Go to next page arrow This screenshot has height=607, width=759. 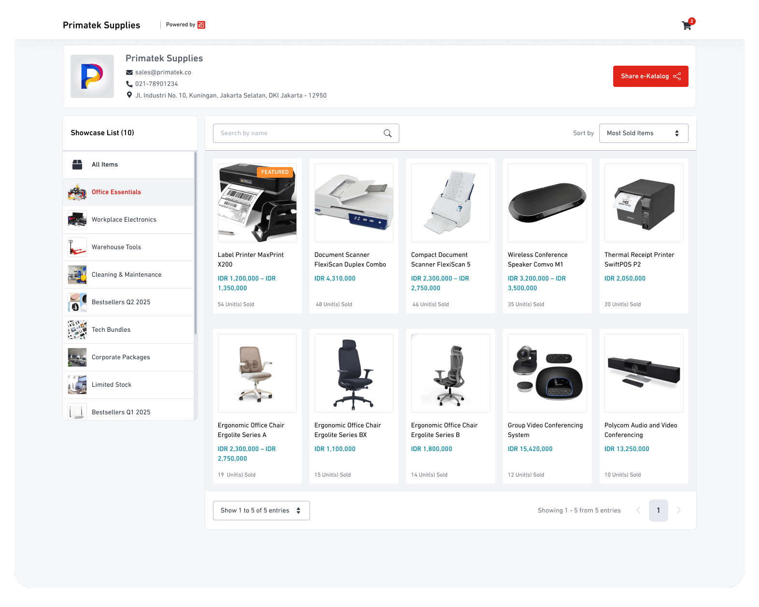679,510
